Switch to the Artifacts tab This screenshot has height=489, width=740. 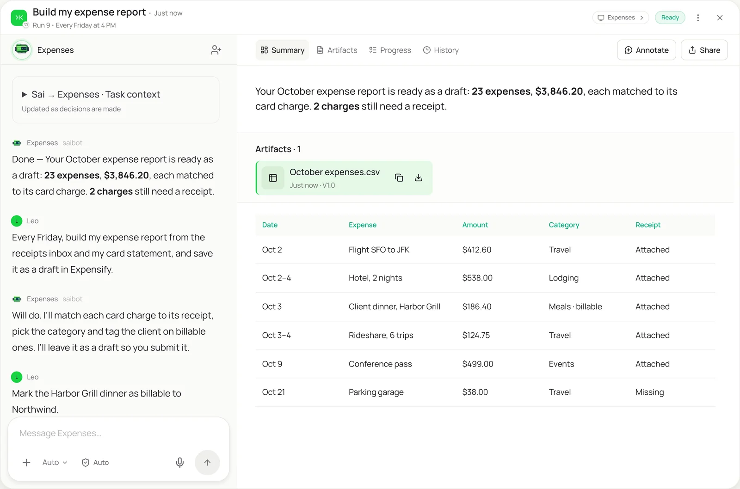click(337, 50)
